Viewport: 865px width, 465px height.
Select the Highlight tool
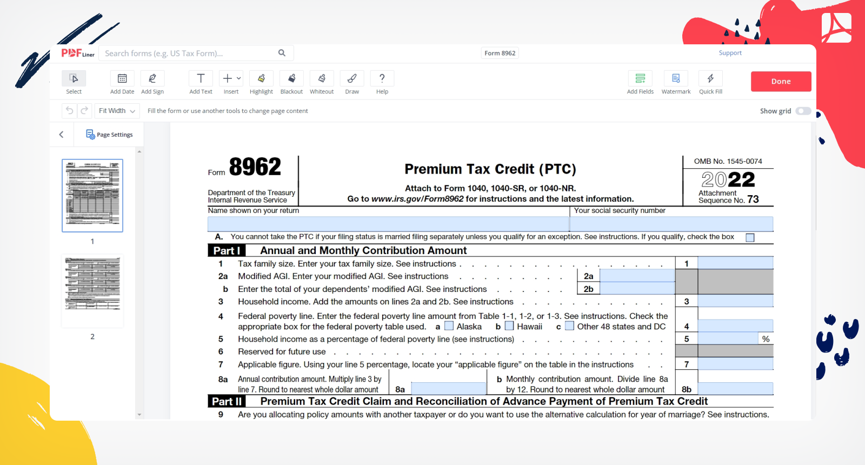261,79
